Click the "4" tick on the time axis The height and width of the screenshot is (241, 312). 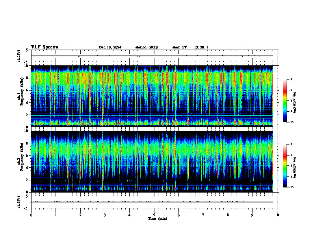(130, 215)
